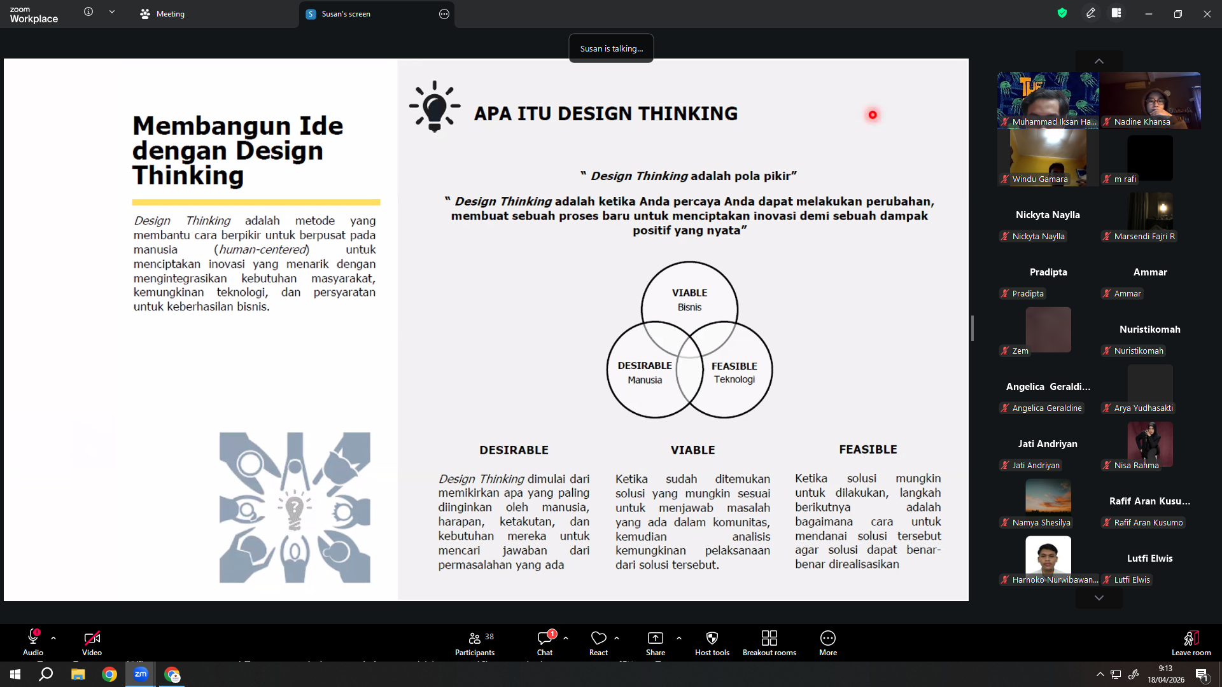Expand chat options caret beside Chat
Image resolution: width=1222 pixels, height=687 pixels.
click(x=566, y=637)
